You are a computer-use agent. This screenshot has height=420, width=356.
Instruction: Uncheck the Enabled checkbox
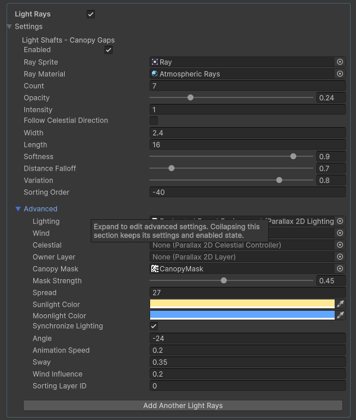click(x=109, y=50)
